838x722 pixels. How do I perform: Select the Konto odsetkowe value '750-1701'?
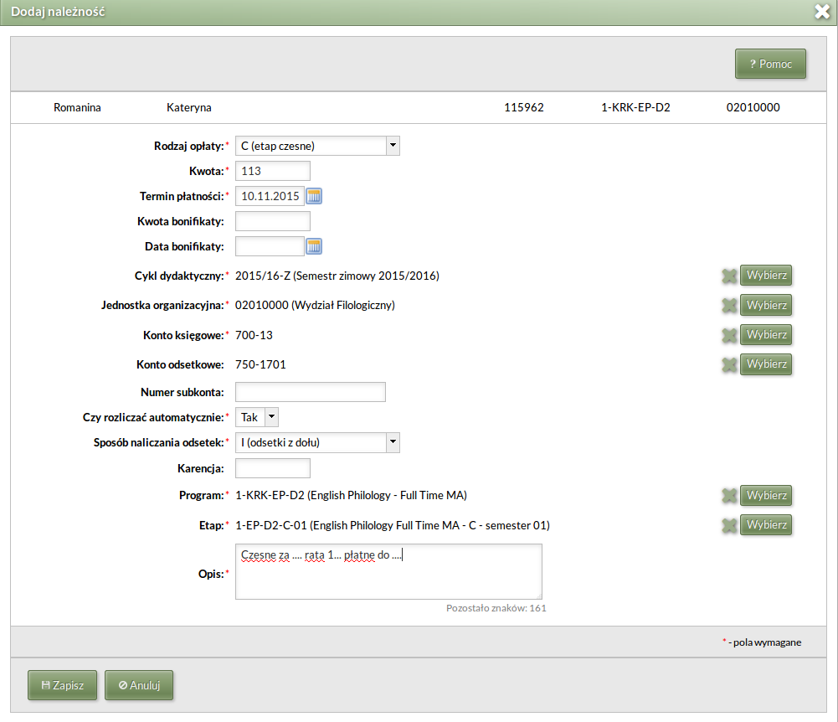260,364
